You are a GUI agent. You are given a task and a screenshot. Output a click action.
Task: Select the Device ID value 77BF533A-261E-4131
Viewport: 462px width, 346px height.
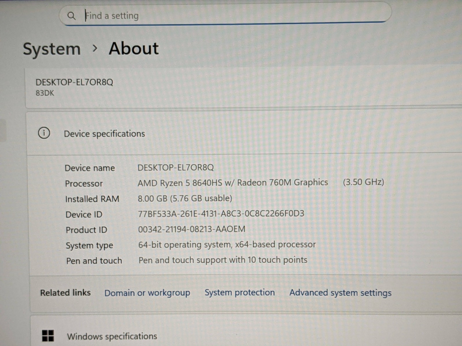coord(221,214)
